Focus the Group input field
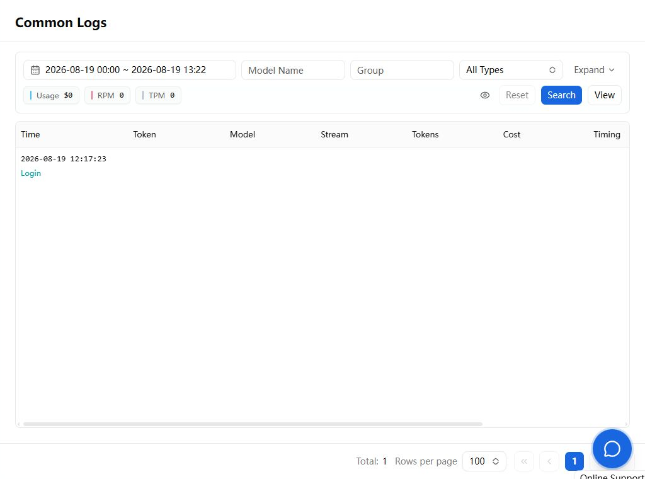The image size is (645, 479). (x=402, y=70)
